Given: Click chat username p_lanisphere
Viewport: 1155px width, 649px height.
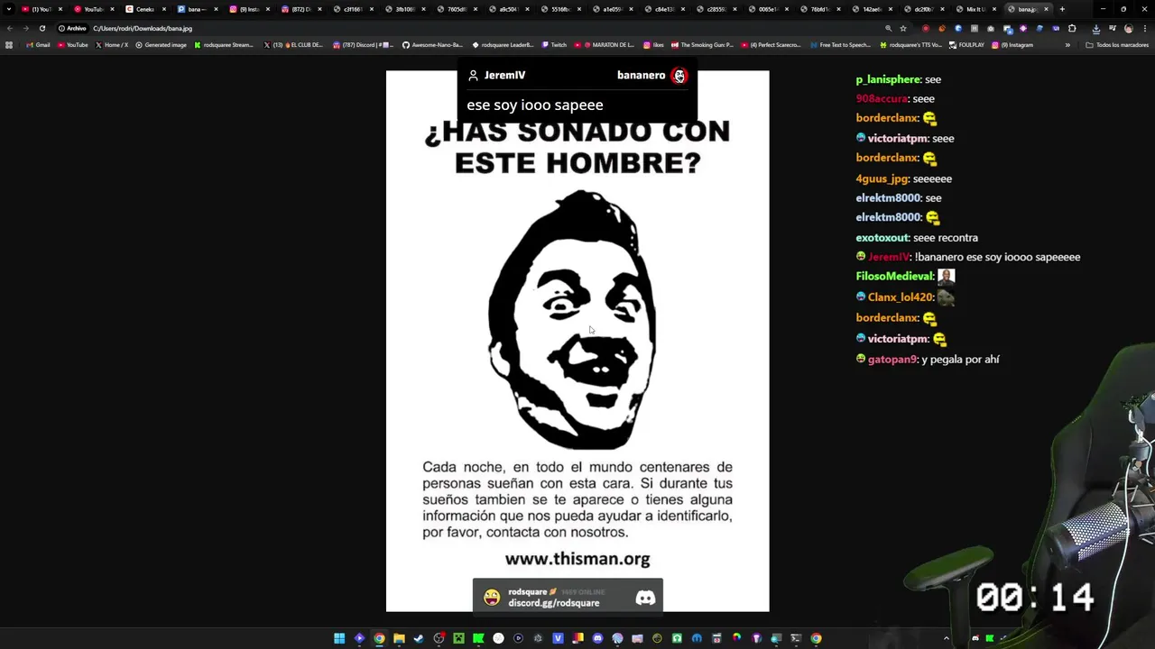Looking at the screenshot, I should [x=888, y=79].
